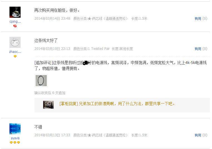The image size is (212, 149).
Task: Click review text 再次购买用在前级，很好。
Action: coord(57,10)
